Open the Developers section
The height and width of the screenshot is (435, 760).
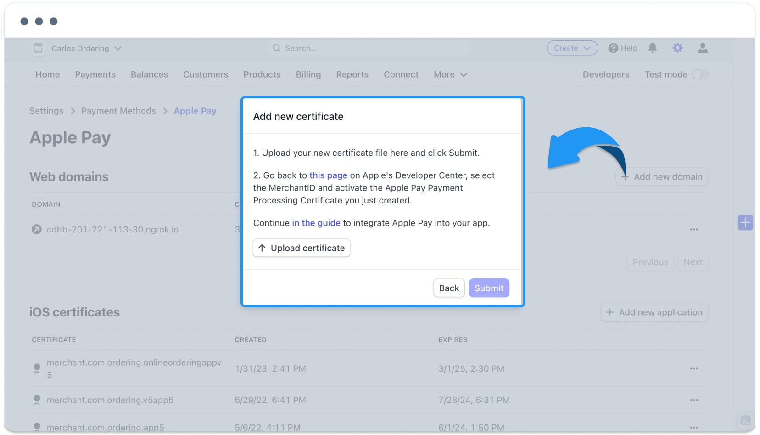click(606, 74)
